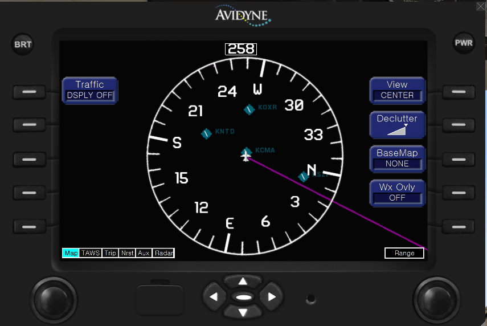The image size is (487, 326).
Task: Change View CENTER softkey setting
Action: click(397, 91)
